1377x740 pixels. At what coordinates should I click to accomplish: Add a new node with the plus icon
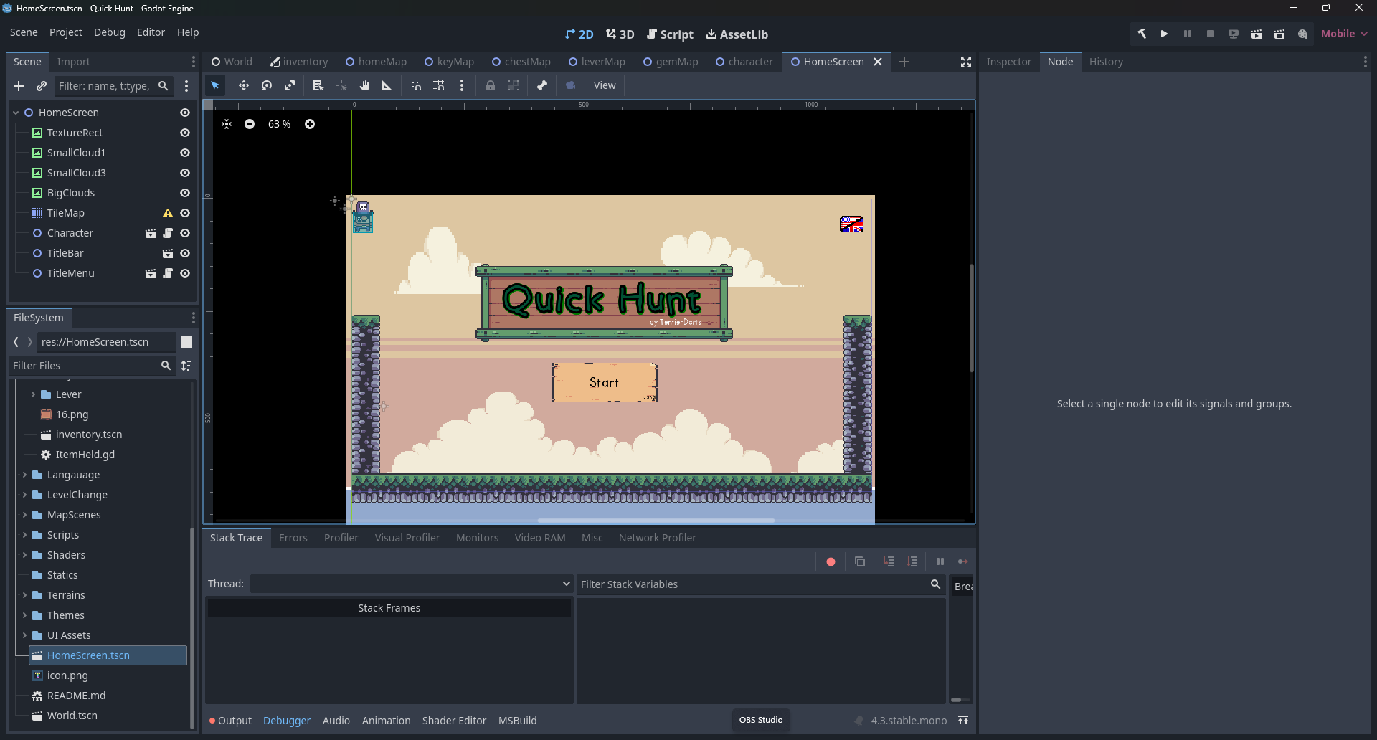(x=19, y=86)
